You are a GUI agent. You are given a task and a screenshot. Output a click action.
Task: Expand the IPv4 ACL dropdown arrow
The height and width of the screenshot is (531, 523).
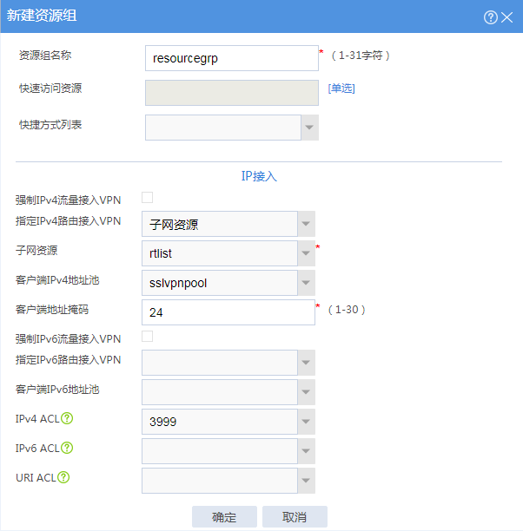[x=306, y=422]
